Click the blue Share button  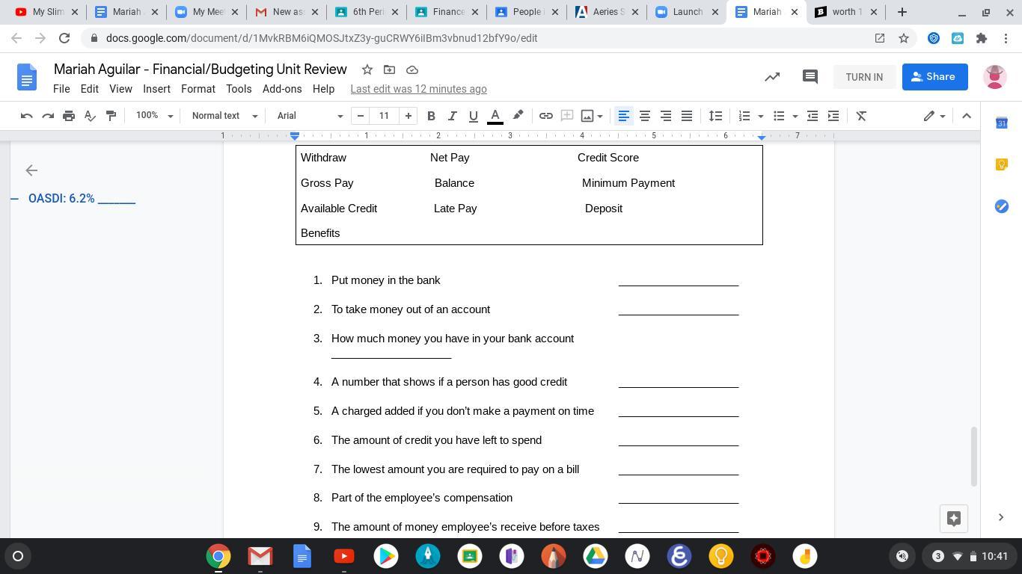pos(934,77)
